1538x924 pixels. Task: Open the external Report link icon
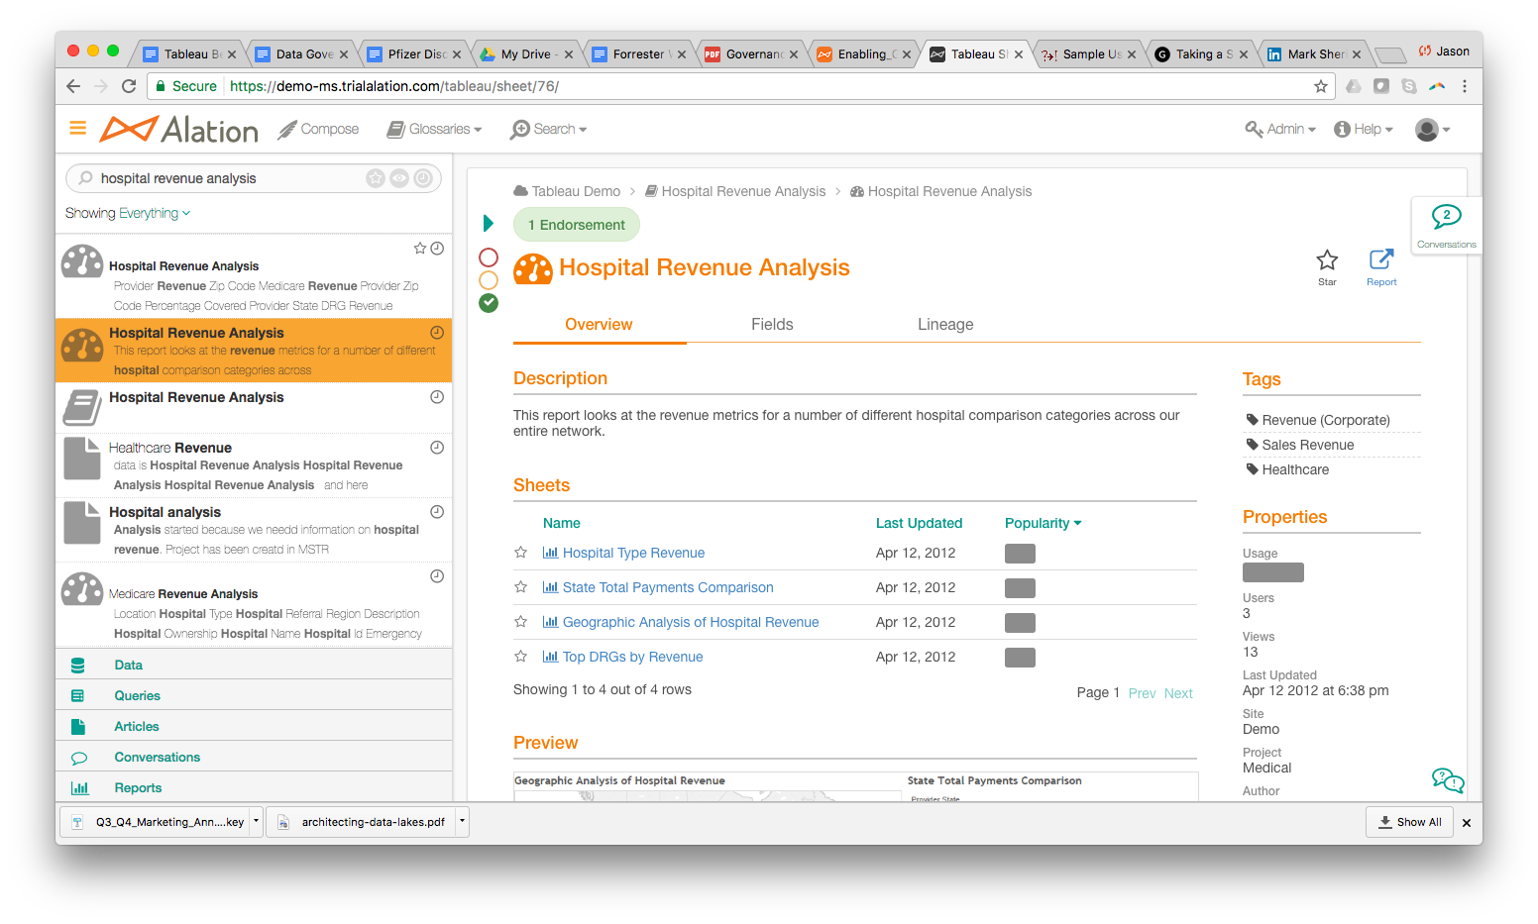pyautogui.click(x=1381, y=266)
